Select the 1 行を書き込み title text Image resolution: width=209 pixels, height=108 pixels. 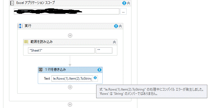click(x=56, y=70)
